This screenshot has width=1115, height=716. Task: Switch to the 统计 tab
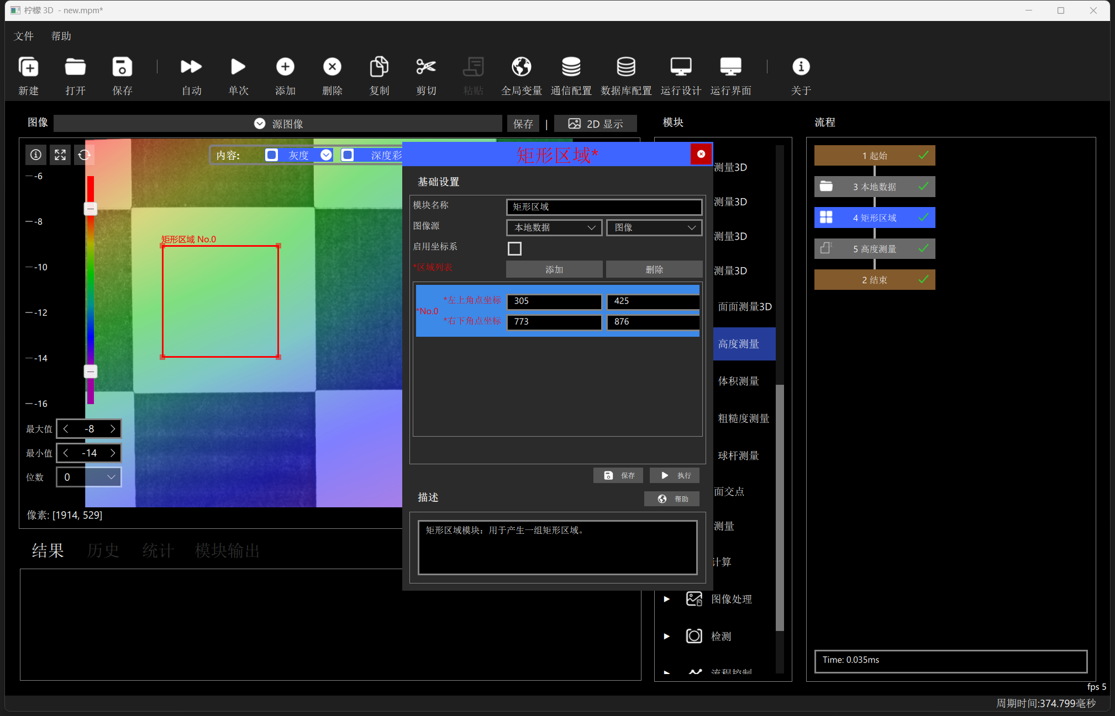click(x=158, y=550)
